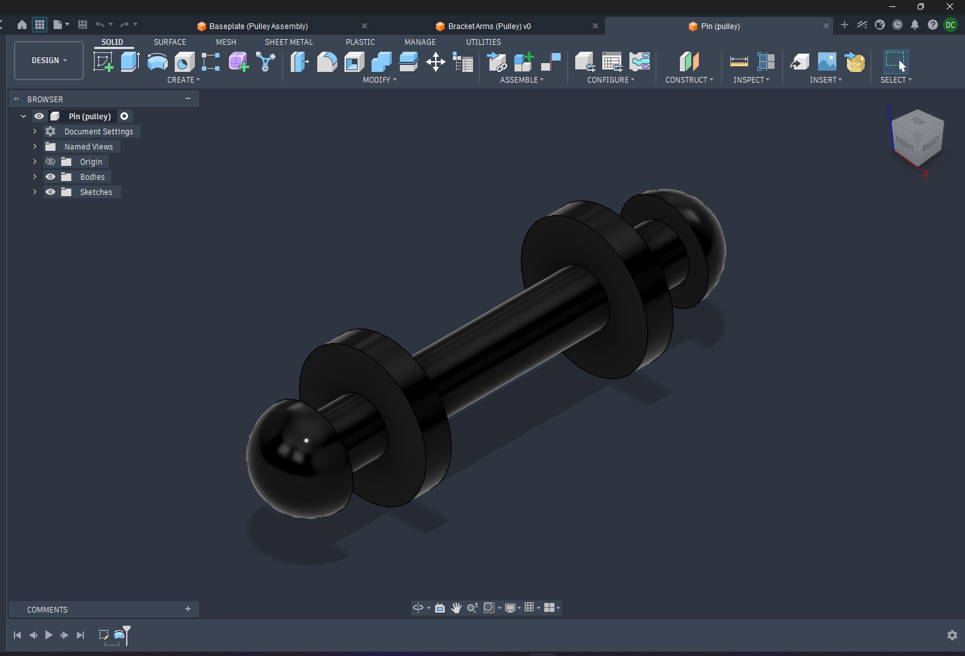Open the notifications bell

click(915, 25)
